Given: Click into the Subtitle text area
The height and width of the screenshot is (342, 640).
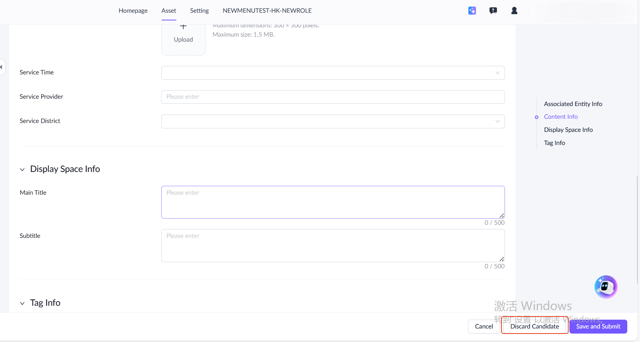Looking at the screenshot, I should point(333,246).
